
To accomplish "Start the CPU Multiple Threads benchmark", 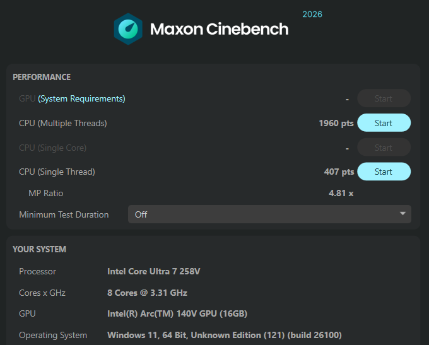I will [384, 123].
